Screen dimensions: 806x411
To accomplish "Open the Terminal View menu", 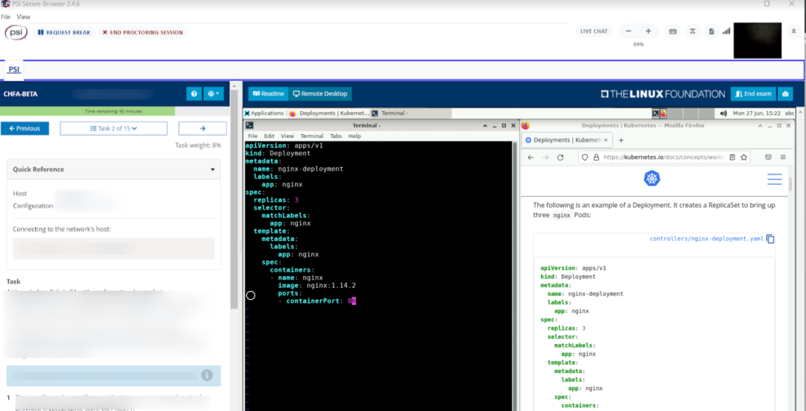I will (x=287, y=137).
